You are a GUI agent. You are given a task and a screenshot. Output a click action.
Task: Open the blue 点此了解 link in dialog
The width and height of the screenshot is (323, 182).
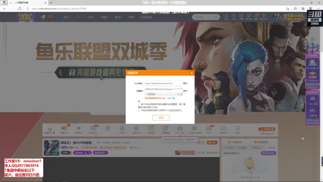coord(171,98)
